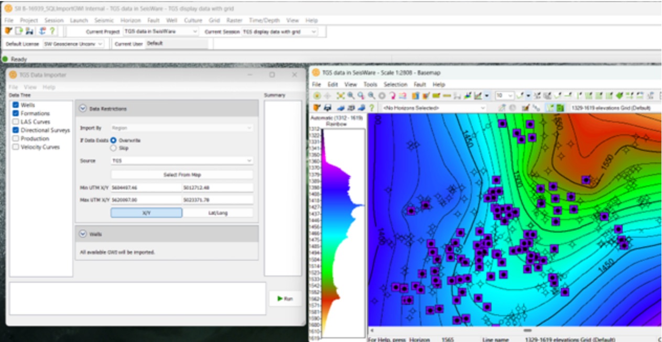The image size is (662, 342).
Task: Click the green question mark in main toolbar
Action: pos(52,31)
